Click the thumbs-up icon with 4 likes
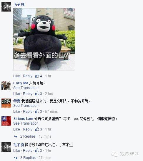 (x=37, y=76)
